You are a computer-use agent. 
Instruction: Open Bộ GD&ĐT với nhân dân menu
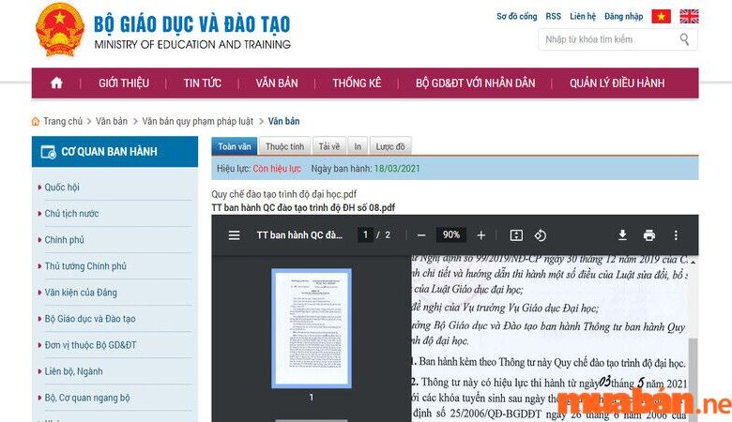(475, 83)
